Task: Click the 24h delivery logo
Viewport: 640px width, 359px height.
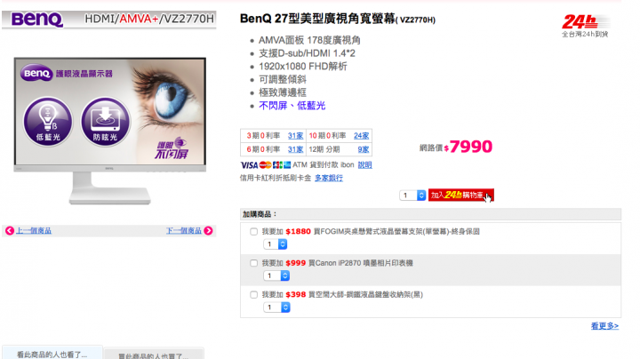Action: pyautogui.click(x=585, y=26)
